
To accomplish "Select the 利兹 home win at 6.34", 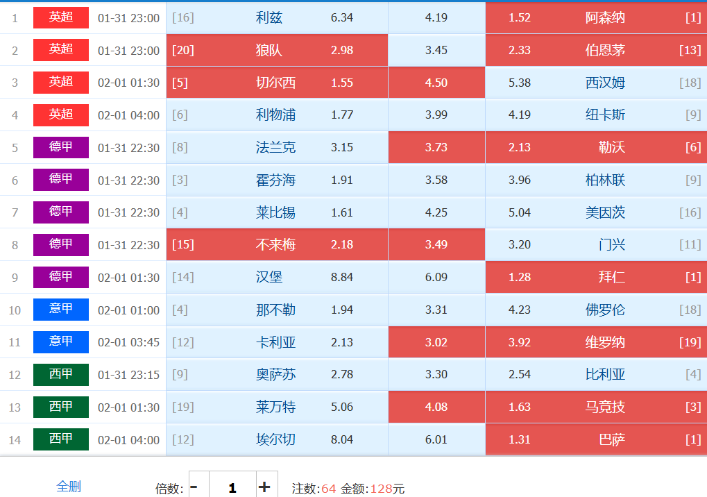I will coord(277,18).
